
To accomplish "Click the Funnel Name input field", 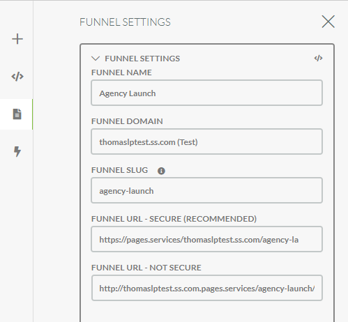I will click(x=206, y=93).
